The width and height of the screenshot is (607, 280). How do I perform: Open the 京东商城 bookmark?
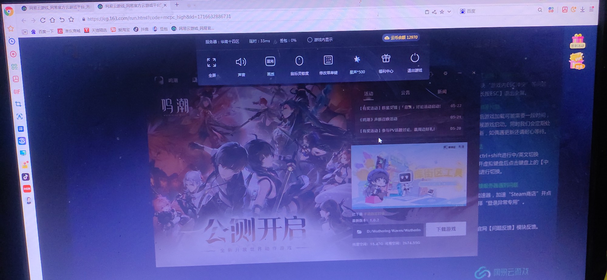69,31
